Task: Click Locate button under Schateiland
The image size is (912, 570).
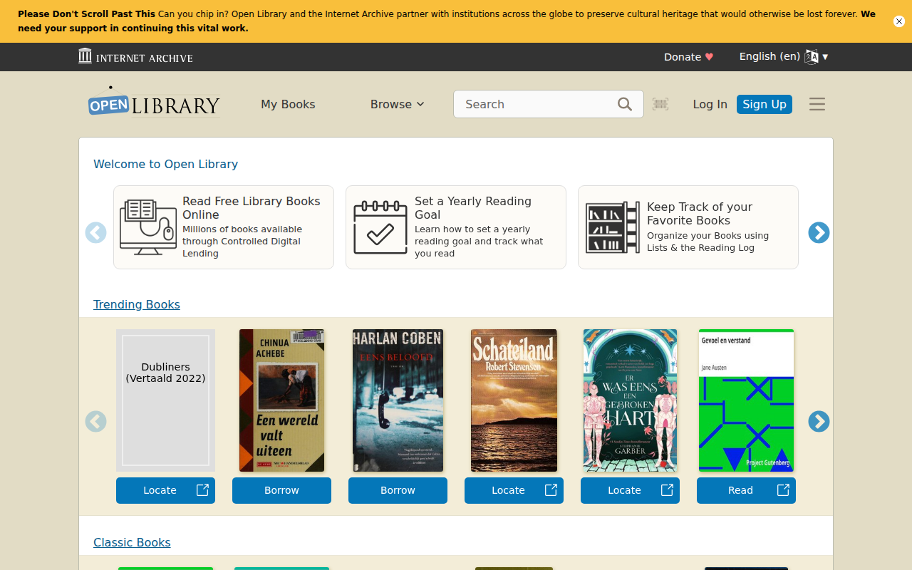Action: pyautogui.click(x=514, y=490)
